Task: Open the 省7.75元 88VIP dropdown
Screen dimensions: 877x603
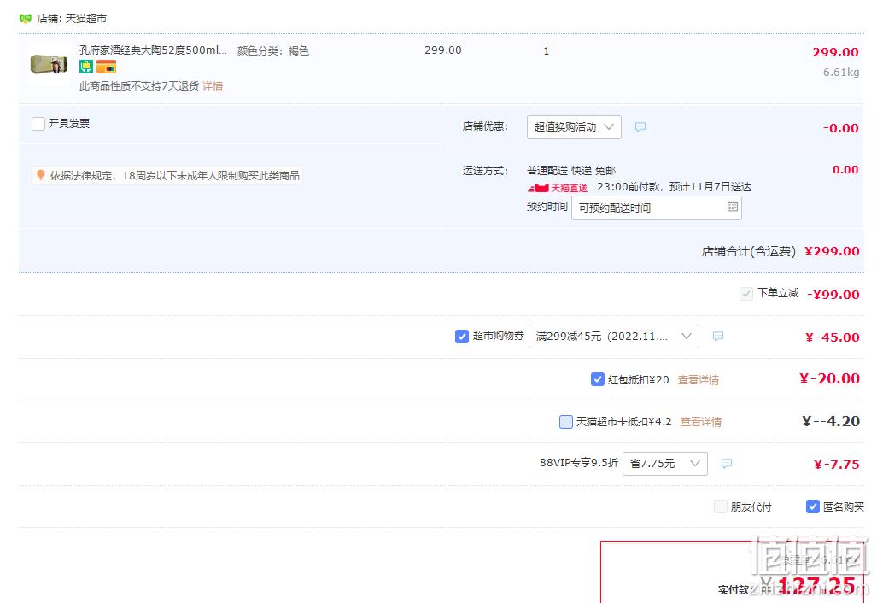Action: pos(665,464)
